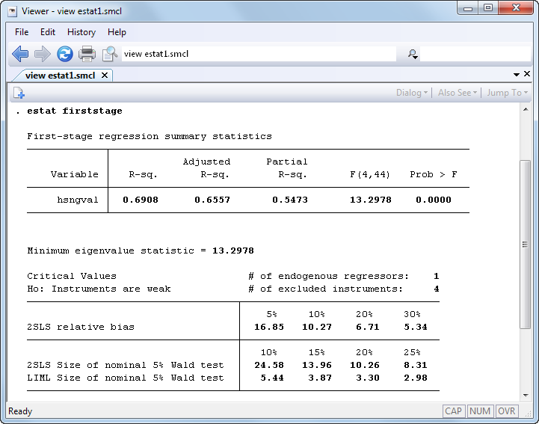
Task: Click the 'LIML Size of nominal 5% Wald test' label
Action: (126, 378)
